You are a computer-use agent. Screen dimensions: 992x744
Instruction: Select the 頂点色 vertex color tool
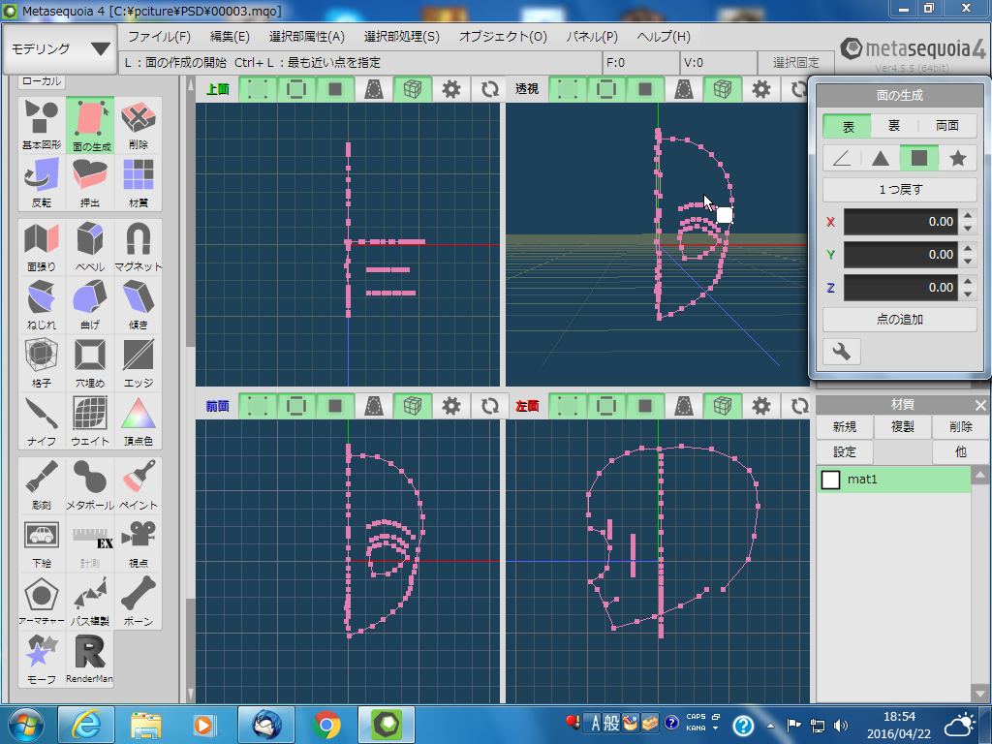(138, 421)
